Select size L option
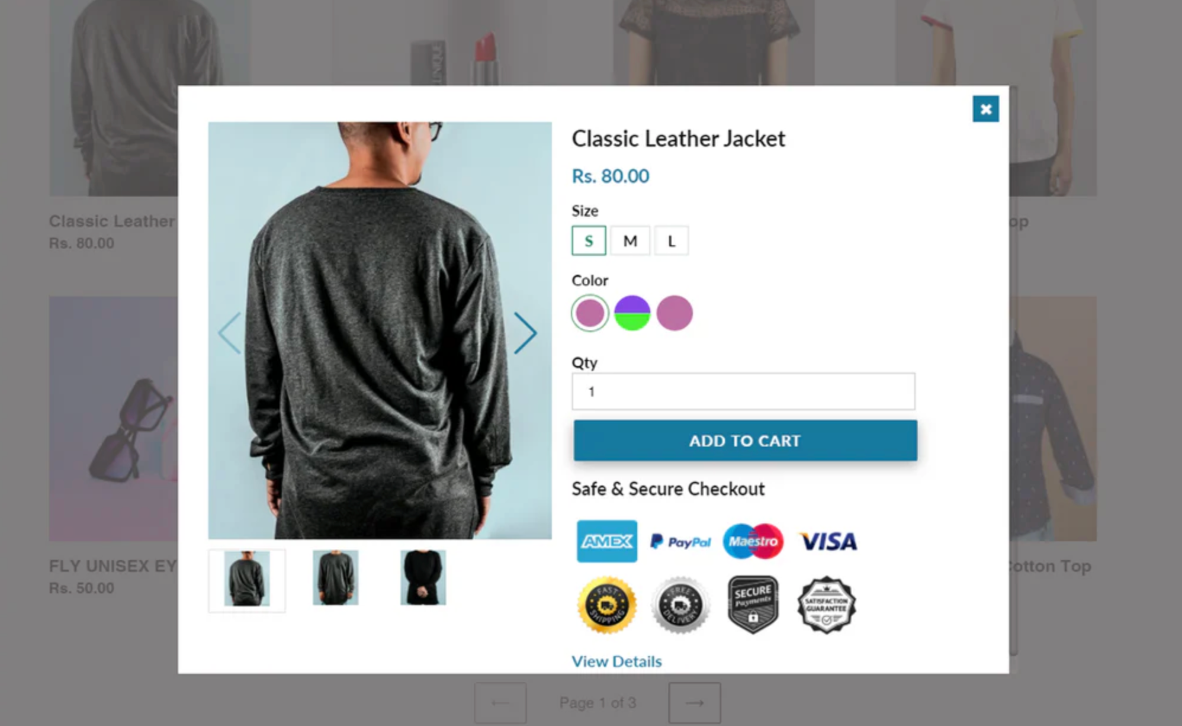 coord(672,240)
